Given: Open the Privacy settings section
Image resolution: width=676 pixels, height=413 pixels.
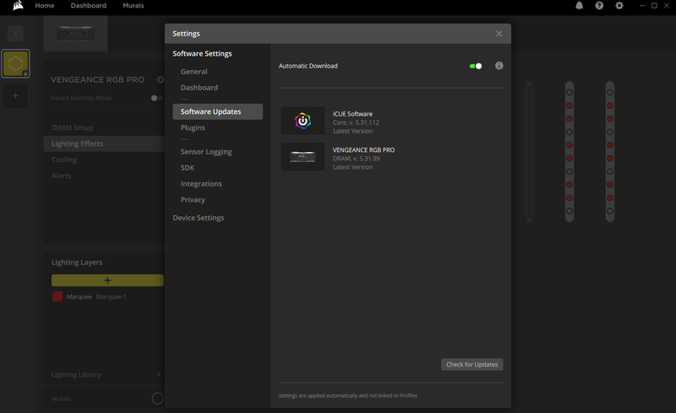Looking at the screenshot, I should 193,199.
